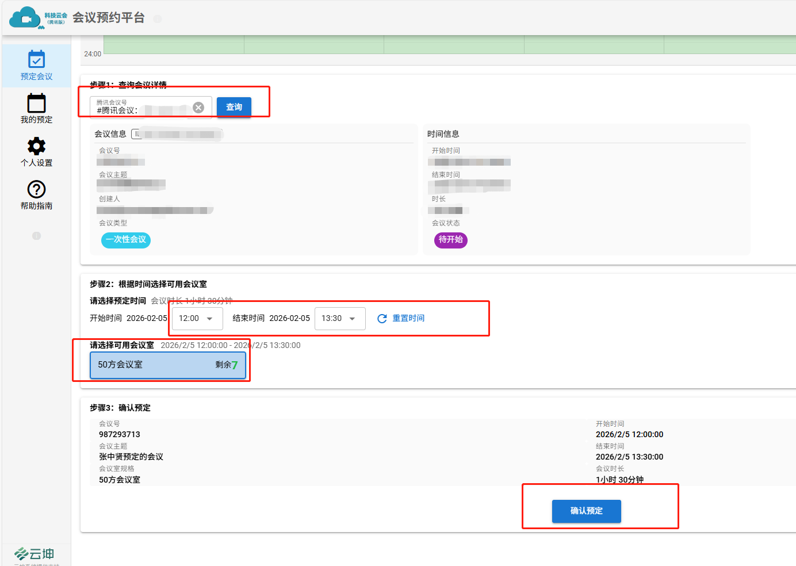This screenshot has height=566, width=796.
Task: Clear the 腾讯会议号 input with X icon
Action: point(198,108)
